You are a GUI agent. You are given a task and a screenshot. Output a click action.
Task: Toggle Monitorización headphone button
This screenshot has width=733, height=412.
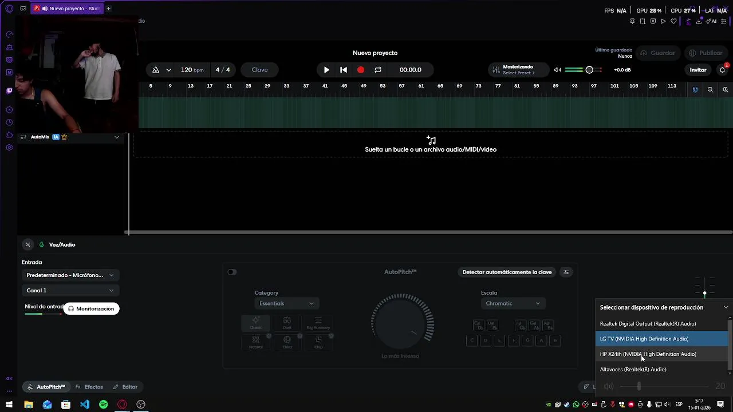[92, 308]
